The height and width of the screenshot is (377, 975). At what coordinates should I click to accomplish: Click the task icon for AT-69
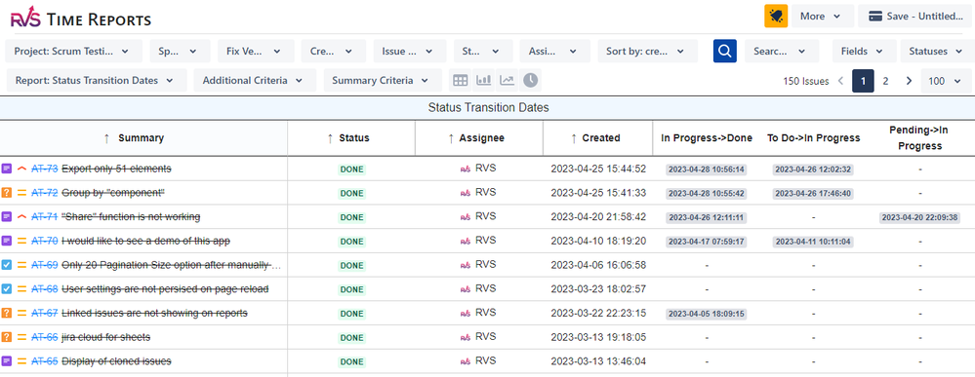[6, 265]
